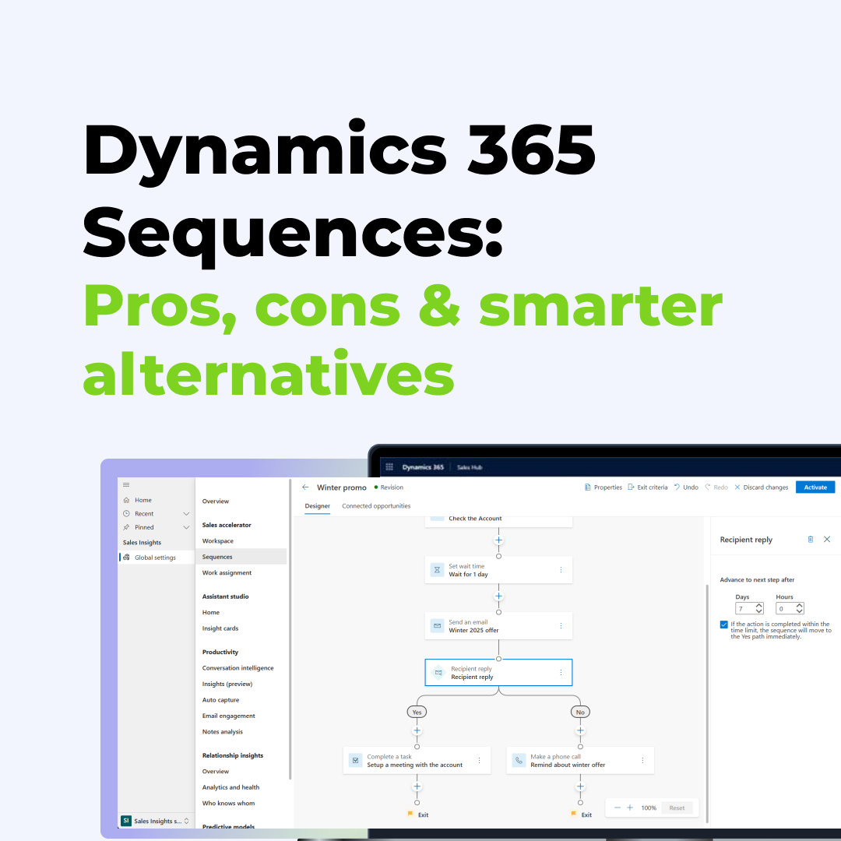This screenshot has width=841, height=841.
Task: Go to Home in site navigation
Action: pos(143,500)
